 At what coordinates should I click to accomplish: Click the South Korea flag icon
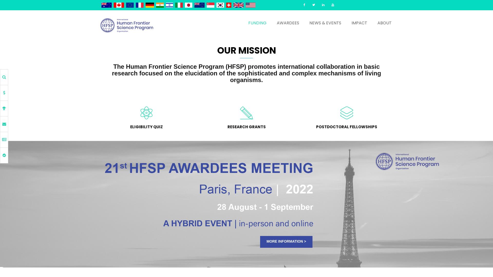tap(220, 5)
